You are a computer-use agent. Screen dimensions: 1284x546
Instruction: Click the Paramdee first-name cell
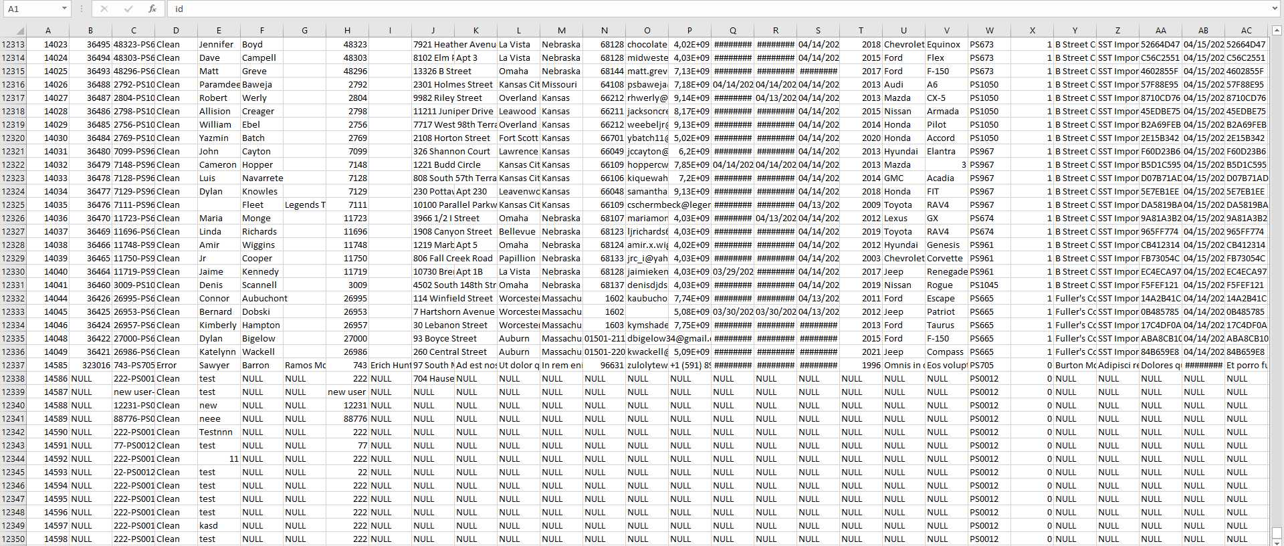219,84
